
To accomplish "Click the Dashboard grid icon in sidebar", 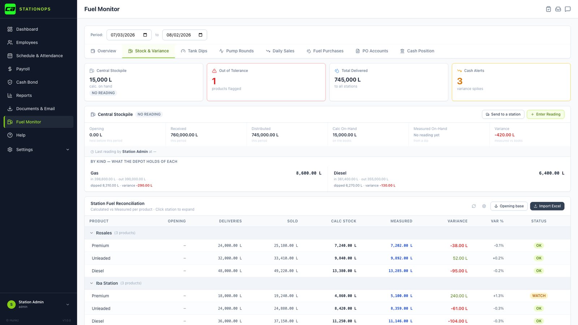I will 10,29.
